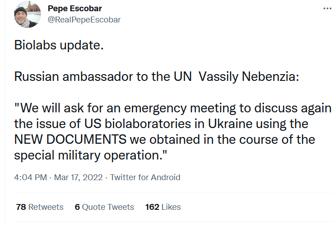View the 78 Retweets list

[x=40, y=207]
